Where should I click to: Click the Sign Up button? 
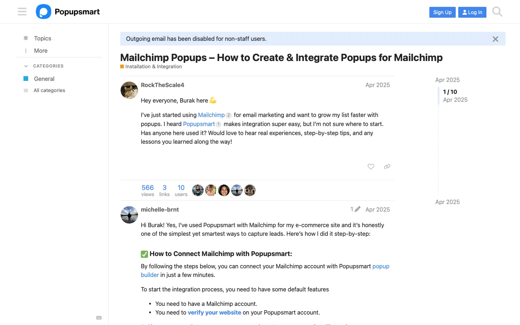point(442,12)
